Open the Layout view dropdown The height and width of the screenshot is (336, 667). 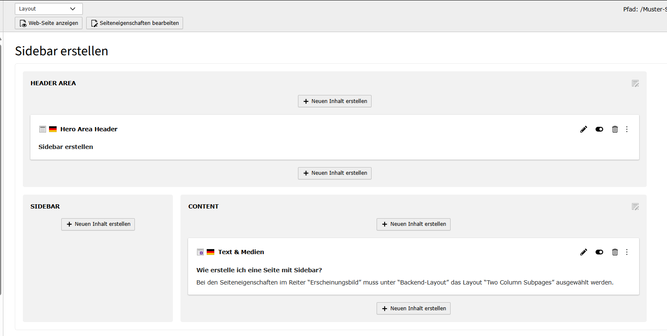pyautogui.click(x=49, y=9)
